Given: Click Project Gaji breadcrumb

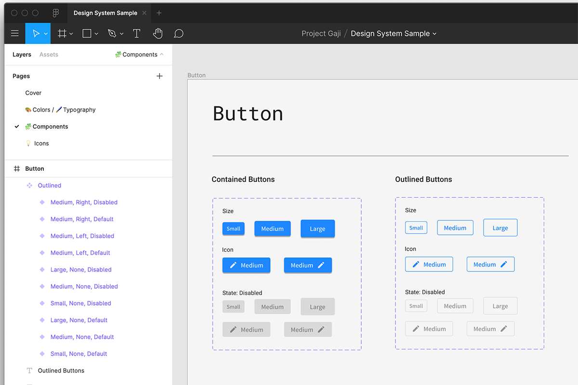Looking at the screenshot, I should [x=321, y=33].
